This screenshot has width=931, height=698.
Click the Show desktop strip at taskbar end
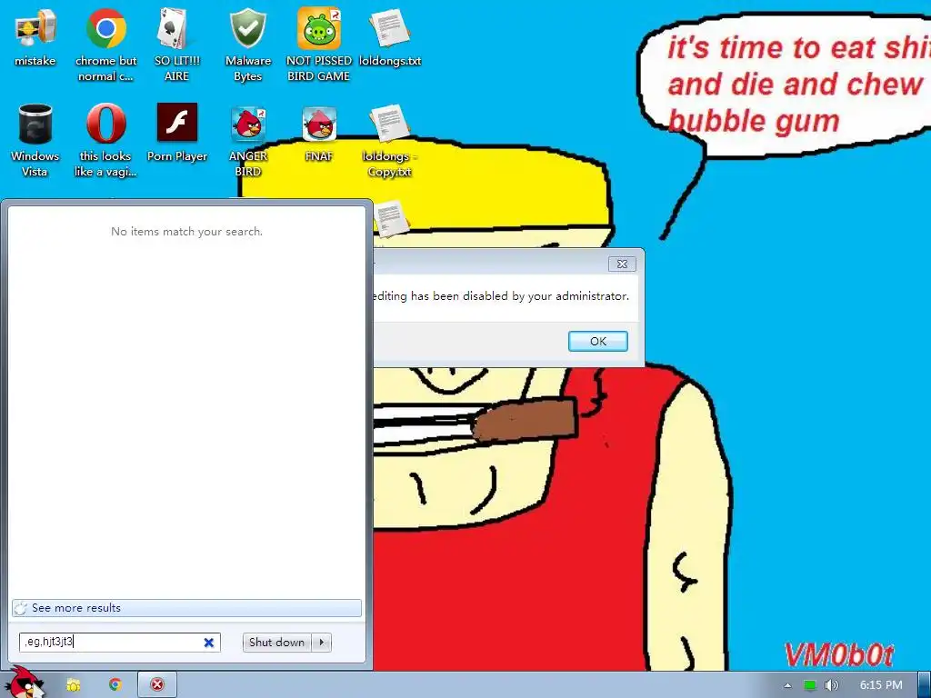925,685
